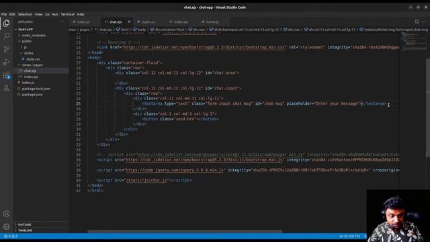Open Explorer views and more actions ellipsis
Screen dimensions: 430x242
click(x=62, y=22)
